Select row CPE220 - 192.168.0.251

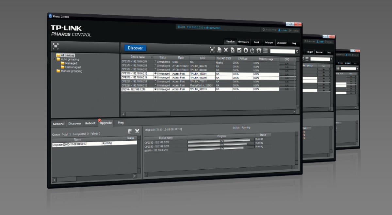pos(208,82)
